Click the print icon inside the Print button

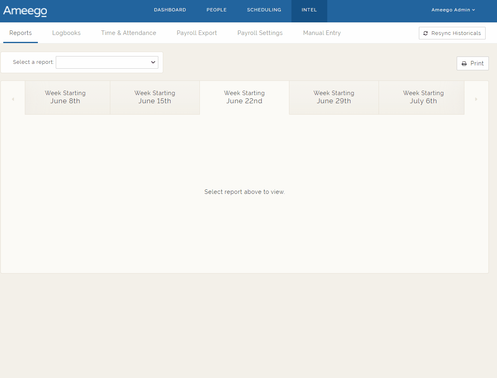[464, 63]
